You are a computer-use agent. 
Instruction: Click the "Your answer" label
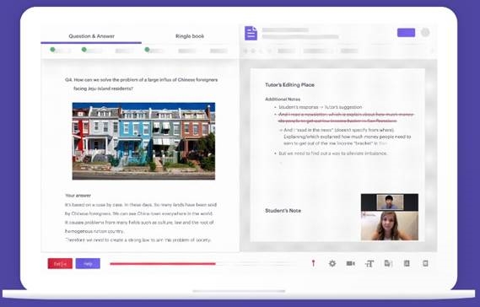tap(78, 196)
